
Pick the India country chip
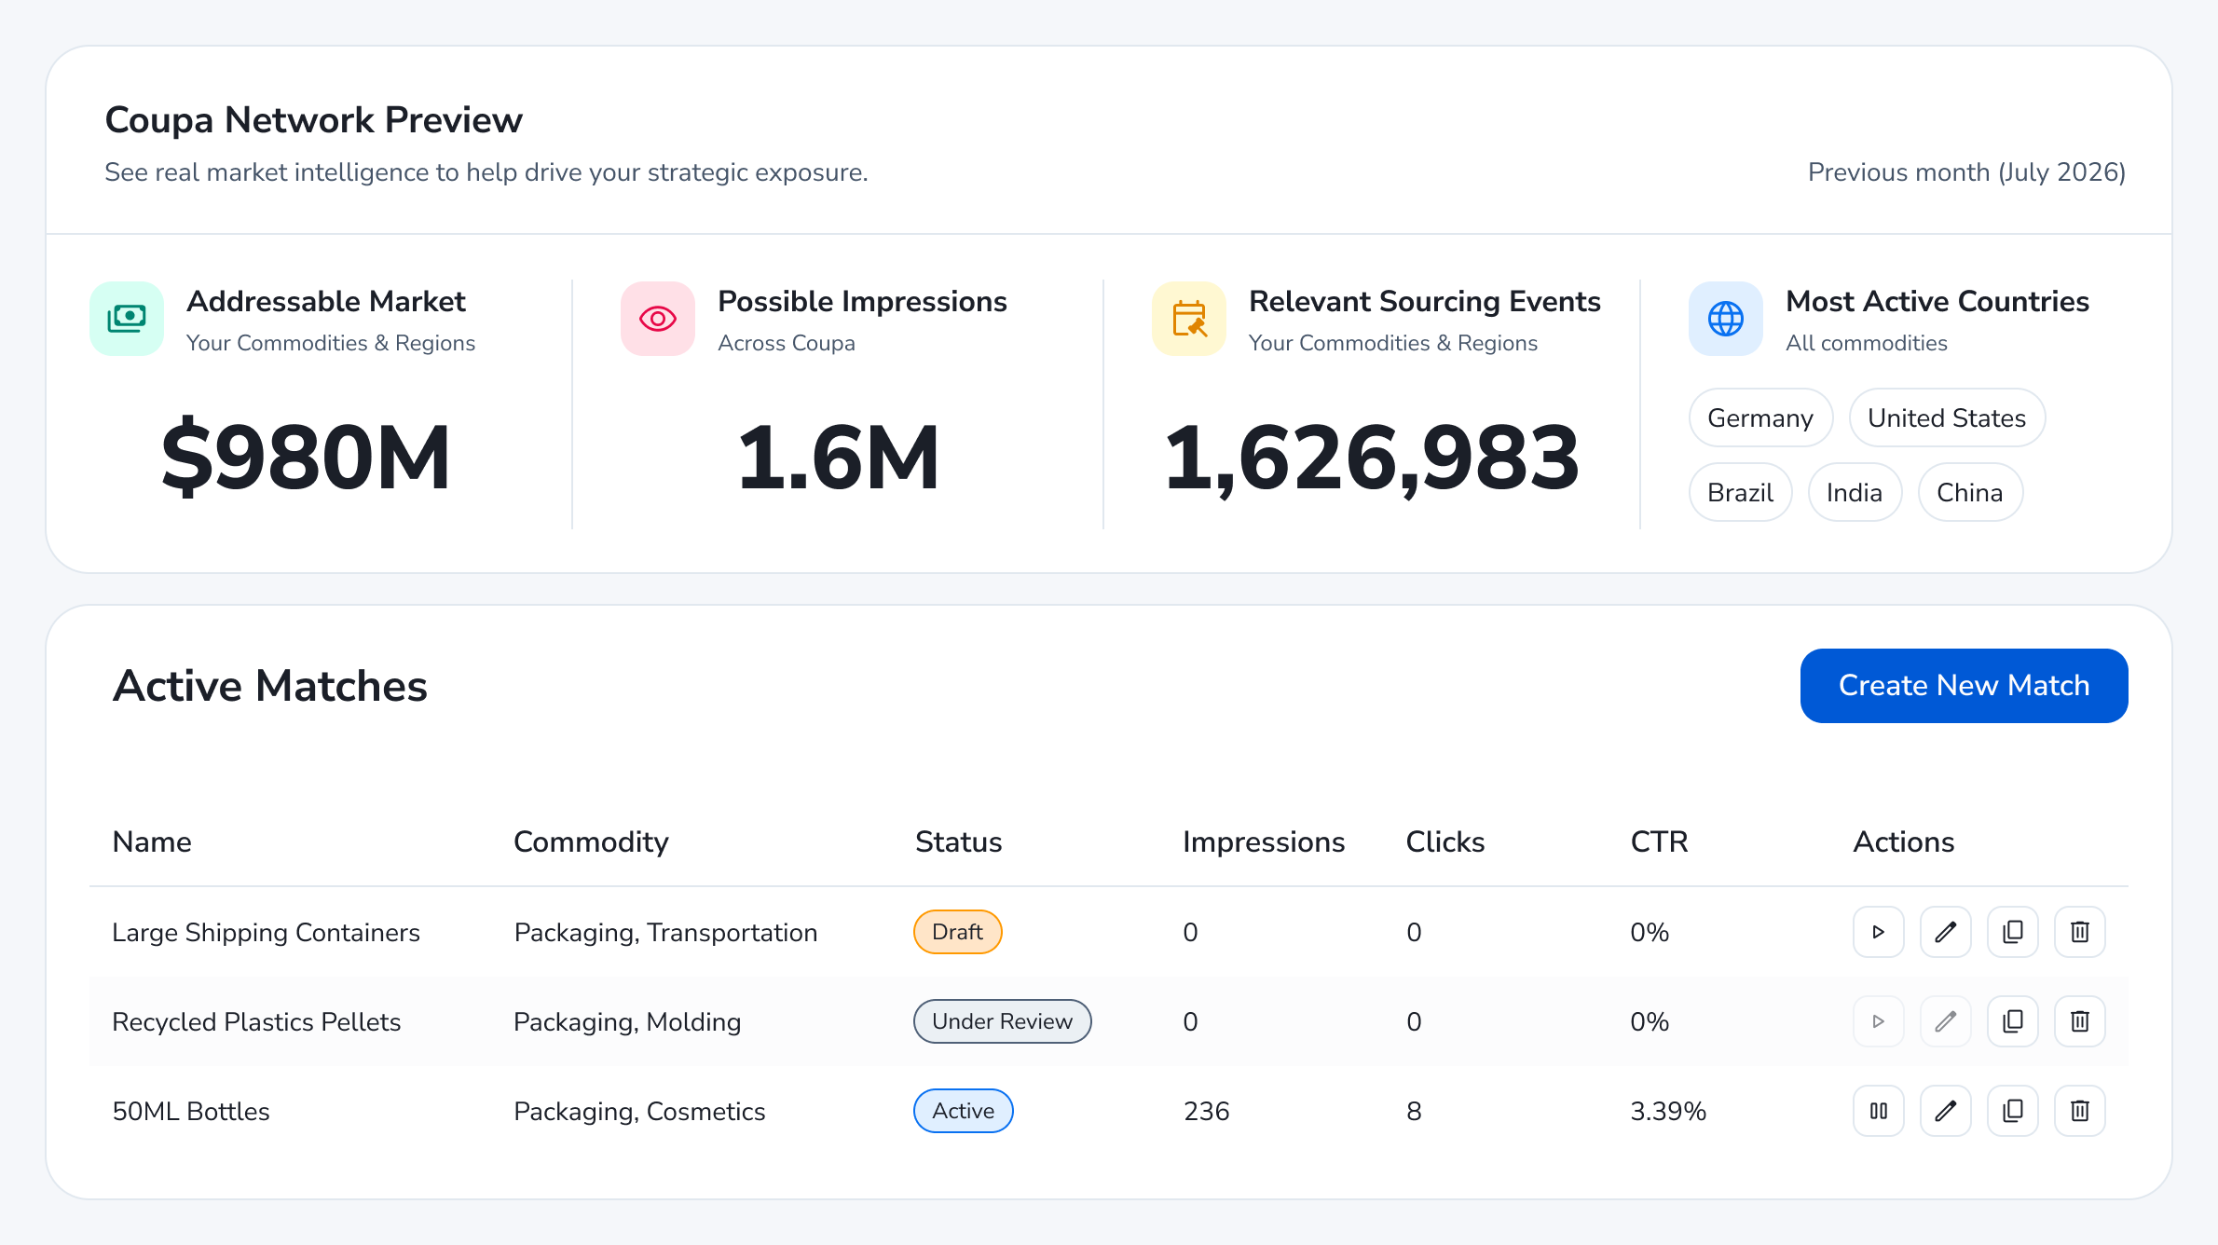[x=1855, y=492]
